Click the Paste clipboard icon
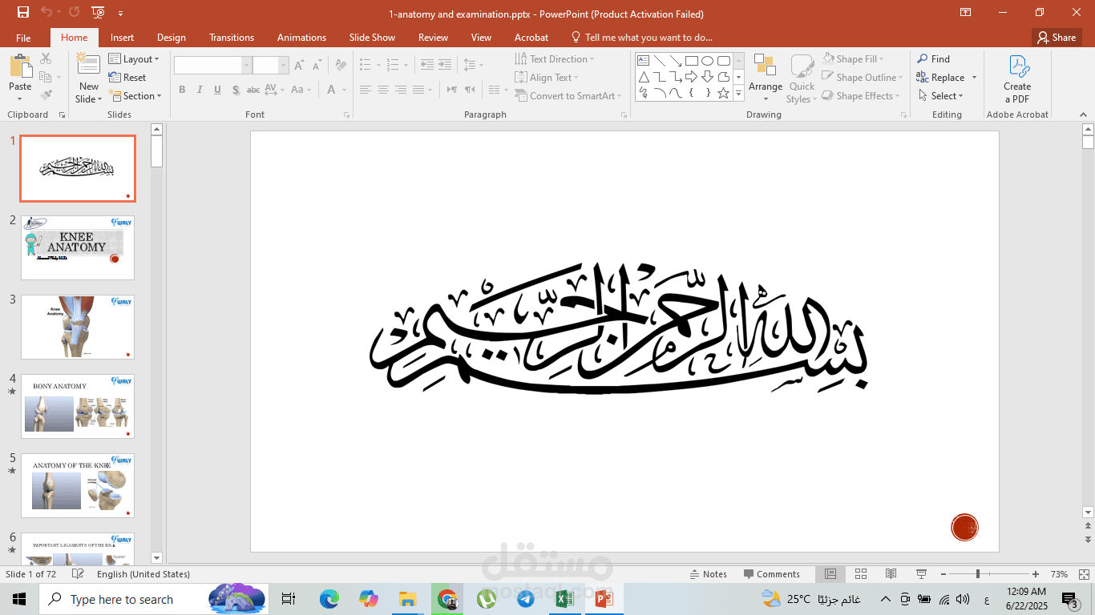The height and width of the screenshot is (615, 1095). 20,67
